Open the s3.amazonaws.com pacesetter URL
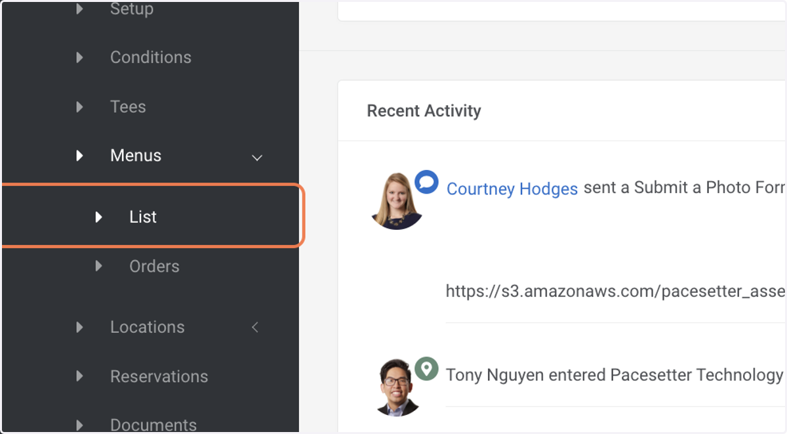 [x=615, y=291]
